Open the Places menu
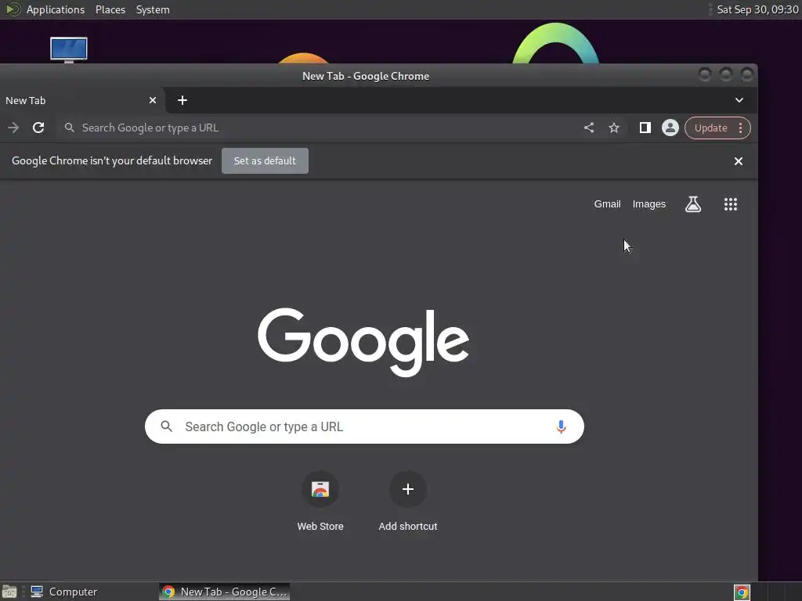The height and width of the screenshot is (601, 802). click(x=110, y=9)
